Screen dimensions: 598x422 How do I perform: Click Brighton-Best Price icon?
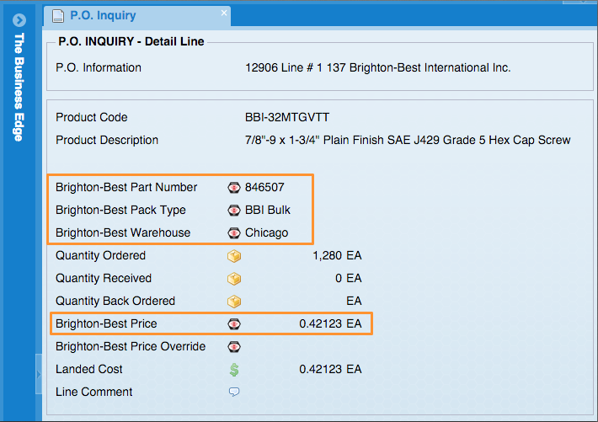[x=234, y=324]
